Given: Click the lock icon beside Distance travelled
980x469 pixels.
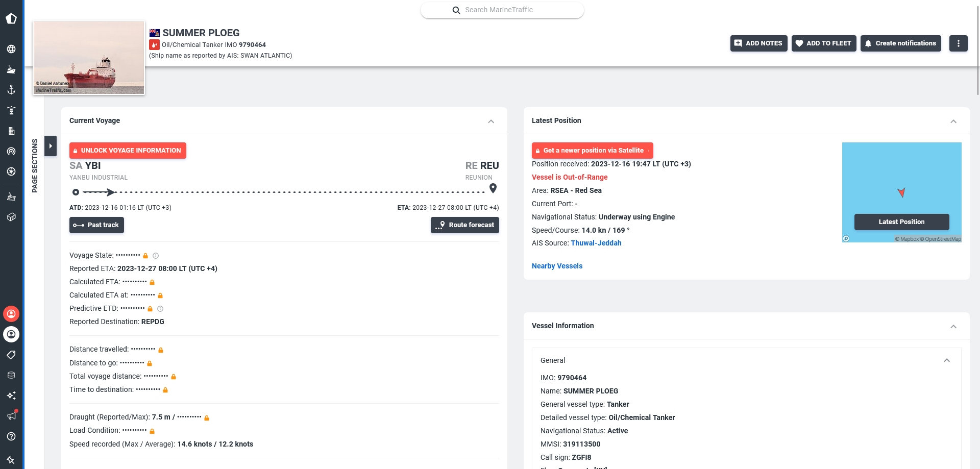Looking at the screenshot, I should coord(161,350).
